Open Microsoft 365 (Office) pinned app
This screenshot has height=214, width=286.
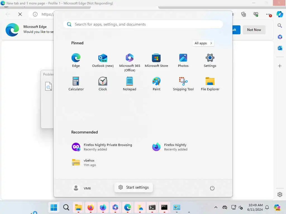coord(130,63)
